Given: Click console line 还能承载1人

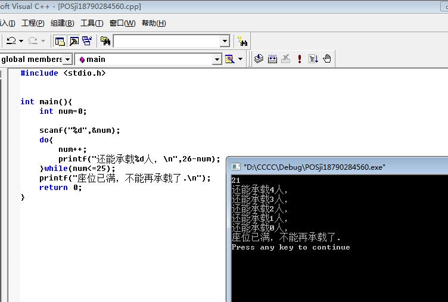Looking at the screenshot, I should [x=259, y=218].
